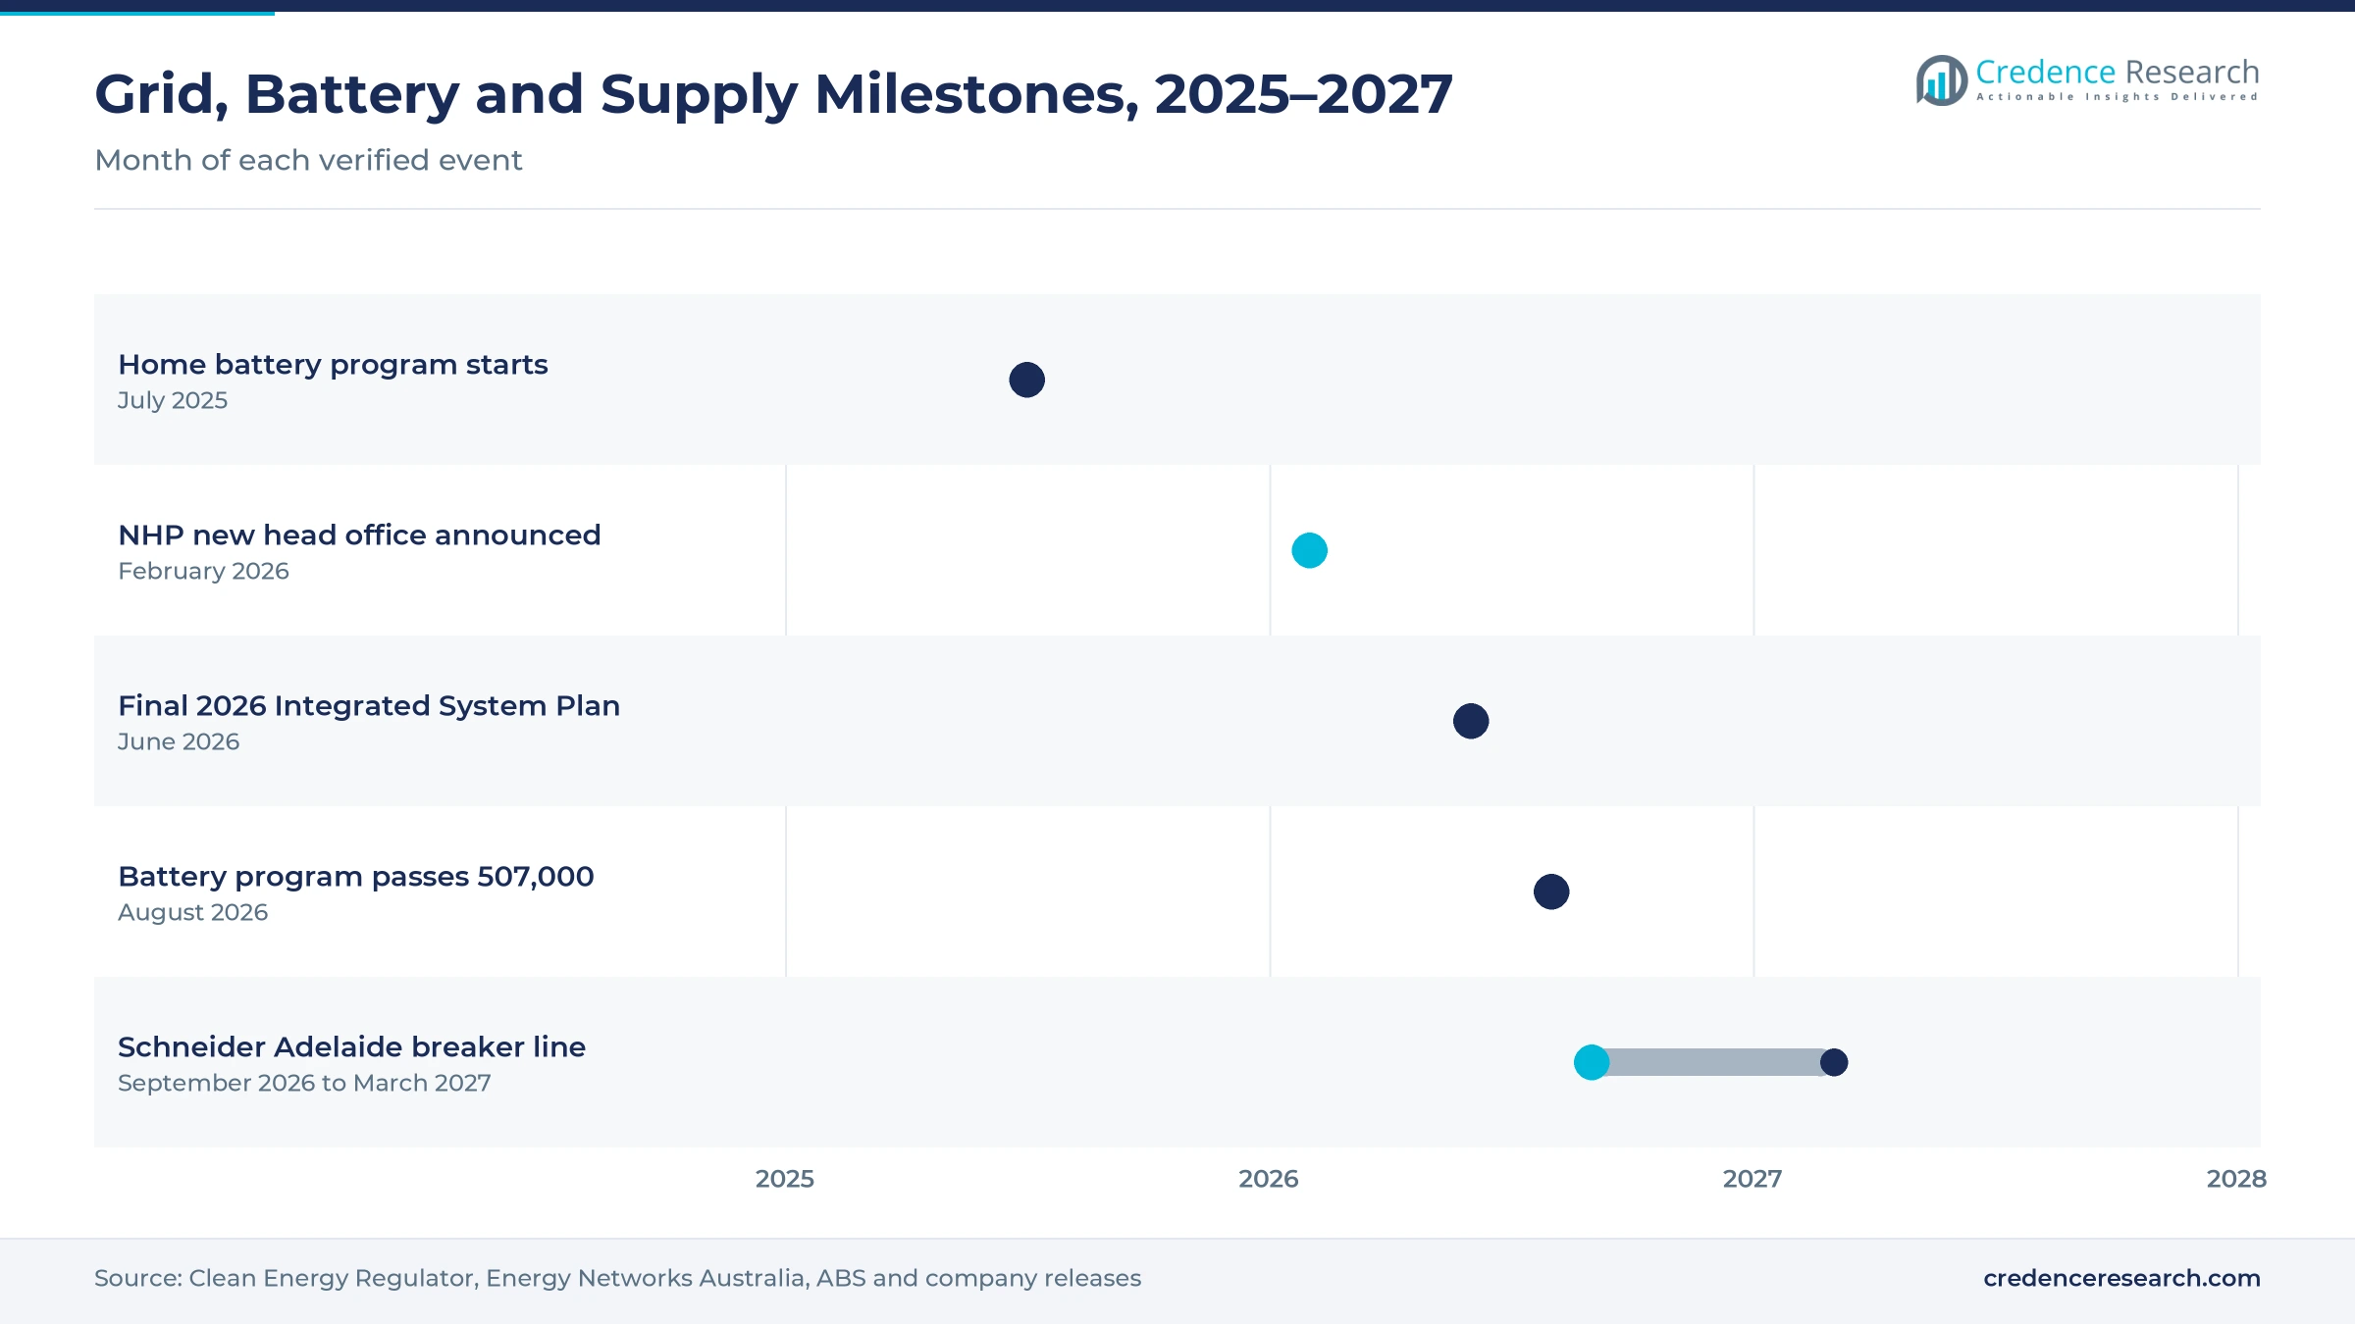Click the 'Actionable Insights Delivered' tagline
Image resolution: width=2355 pixels, height=1324 pixels.
[x=2117, y=97]
